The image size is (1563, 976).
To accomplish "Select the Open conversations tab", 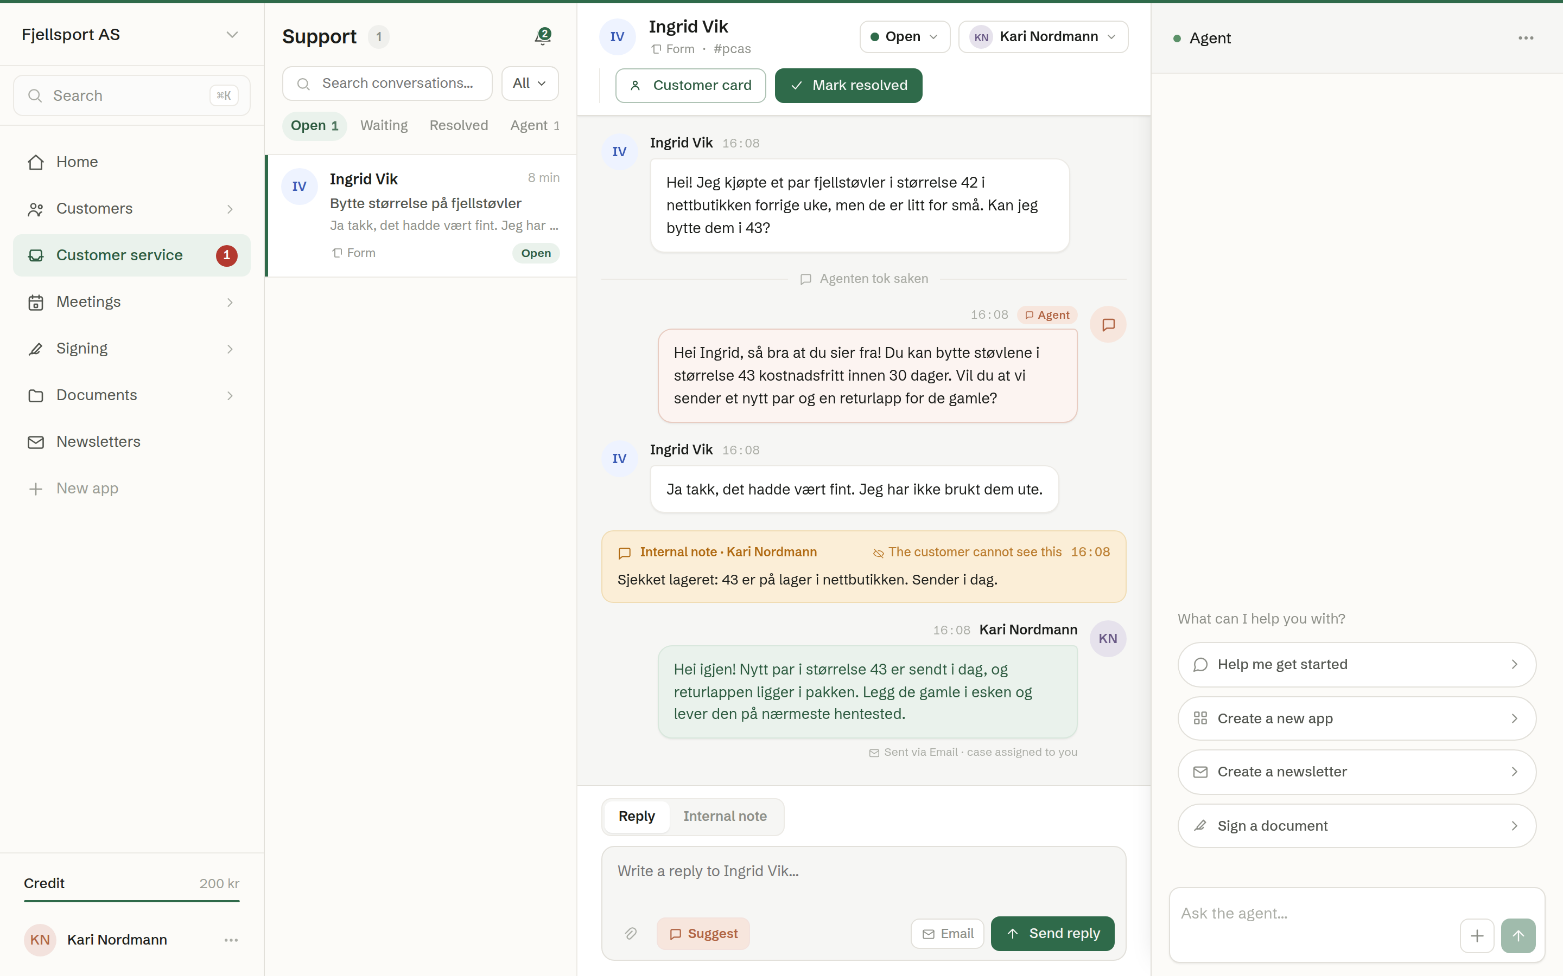I will pos(315,126).
